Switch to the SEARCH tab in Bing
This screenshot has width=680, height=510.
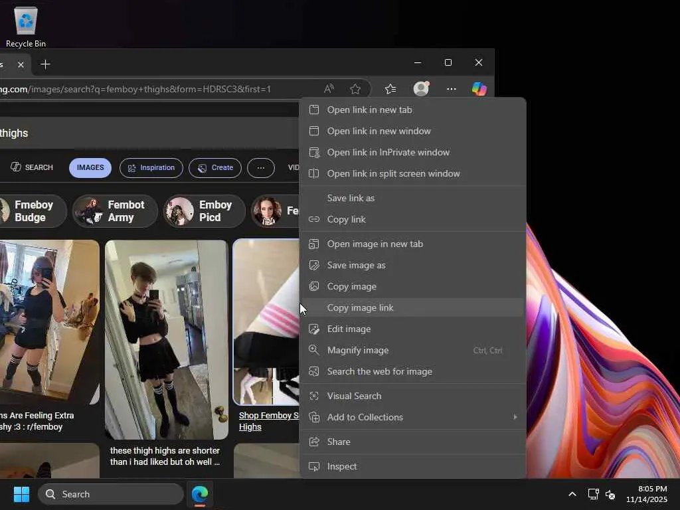(x=32, y=167)
